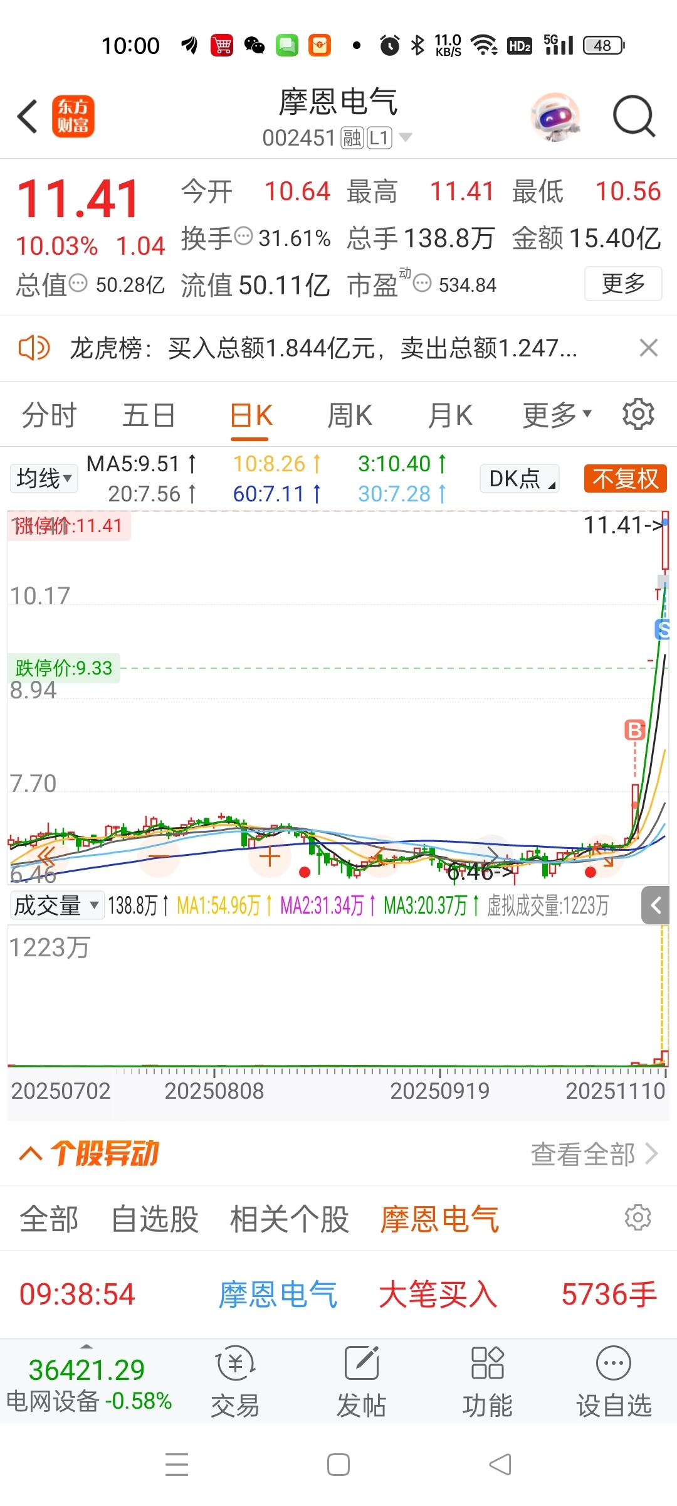The height and width of the screenshot is (1506, 677).
Task: Switch to 五日 tab
Action: point(149,415)
